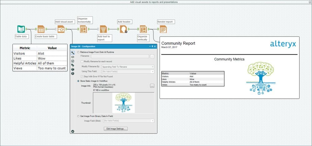The image size is (312, 146).
Task: Open the XML view icon in panel
Action: click(x=73, y=57)
